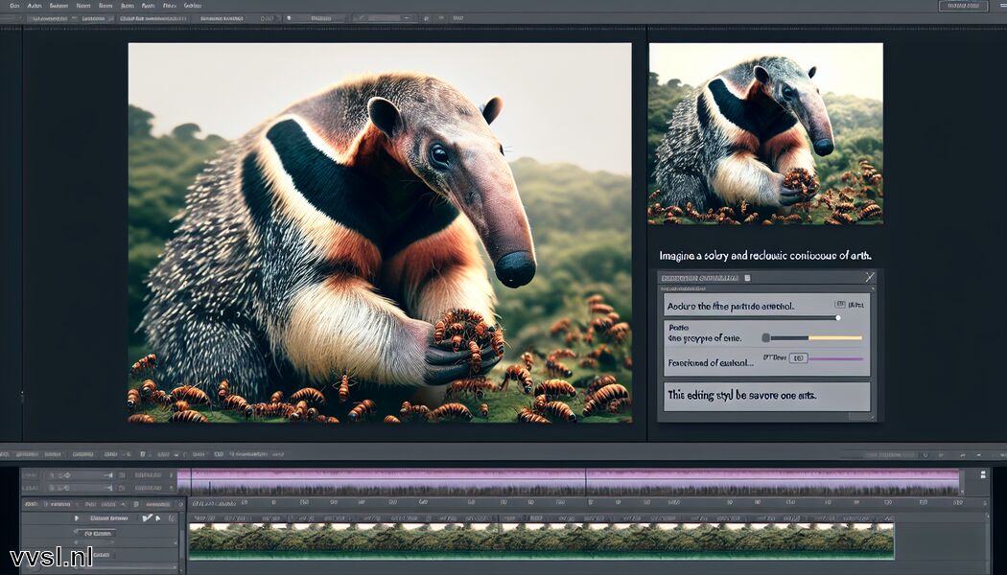
Task: Click the speaker icon on the lower audio track
Action: click(x=110, y=488)
